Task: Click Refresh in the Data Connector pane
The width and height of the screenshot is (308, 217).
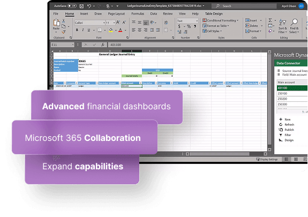Action: pos(287,125)
